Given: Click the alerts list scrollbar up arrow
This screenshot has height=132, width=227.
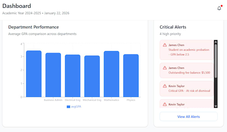Looking at the screenshot, I should pyautogui.click(x=216, y=42).
